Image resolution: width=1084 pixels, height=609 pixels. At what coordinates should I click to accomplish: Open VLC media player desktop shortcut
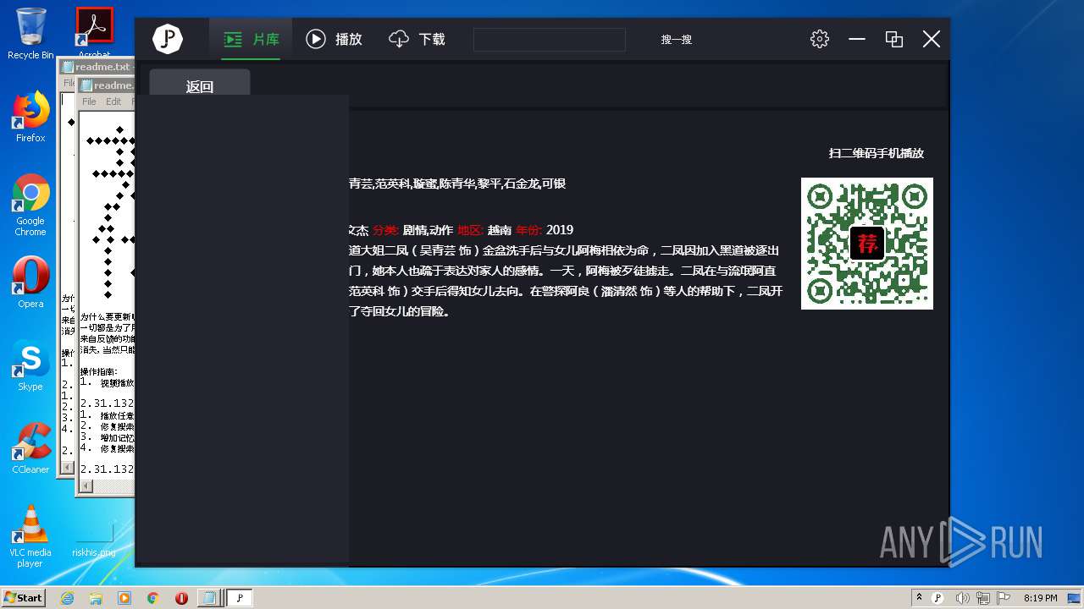[x=30, y=536]
